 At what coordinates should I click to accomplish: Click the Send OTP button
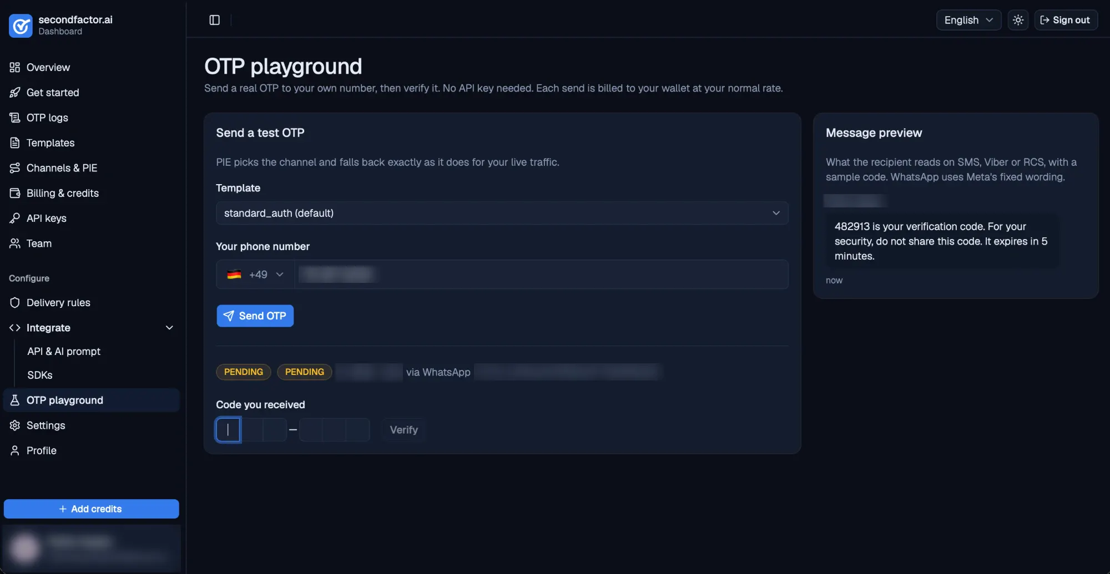pyautogui.click(x=255, y=316)
